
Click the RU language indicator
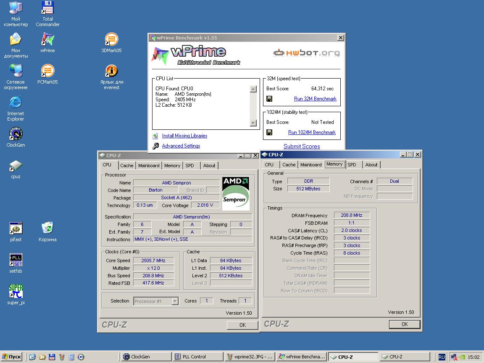click(x=442, y=357)
